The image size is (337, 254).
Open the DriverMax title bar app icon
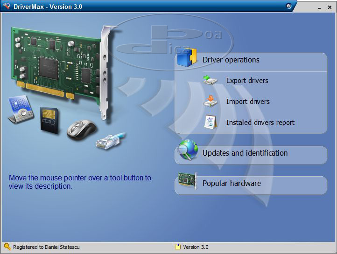pyautogui.click(x=7, y=6)
